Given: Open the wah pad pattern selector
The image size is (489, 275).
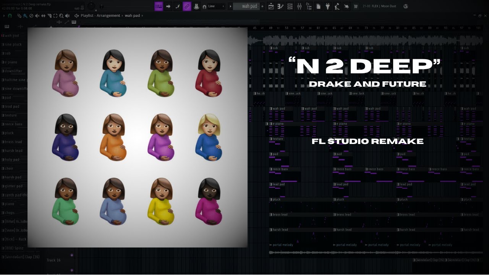Looking at the screenshot, I should 246,6.
